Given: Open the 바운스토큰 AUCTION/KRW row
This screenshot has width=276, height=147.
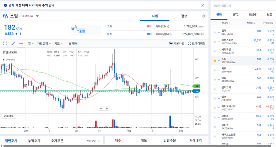Looking at the screenshot, I should 243,42.
